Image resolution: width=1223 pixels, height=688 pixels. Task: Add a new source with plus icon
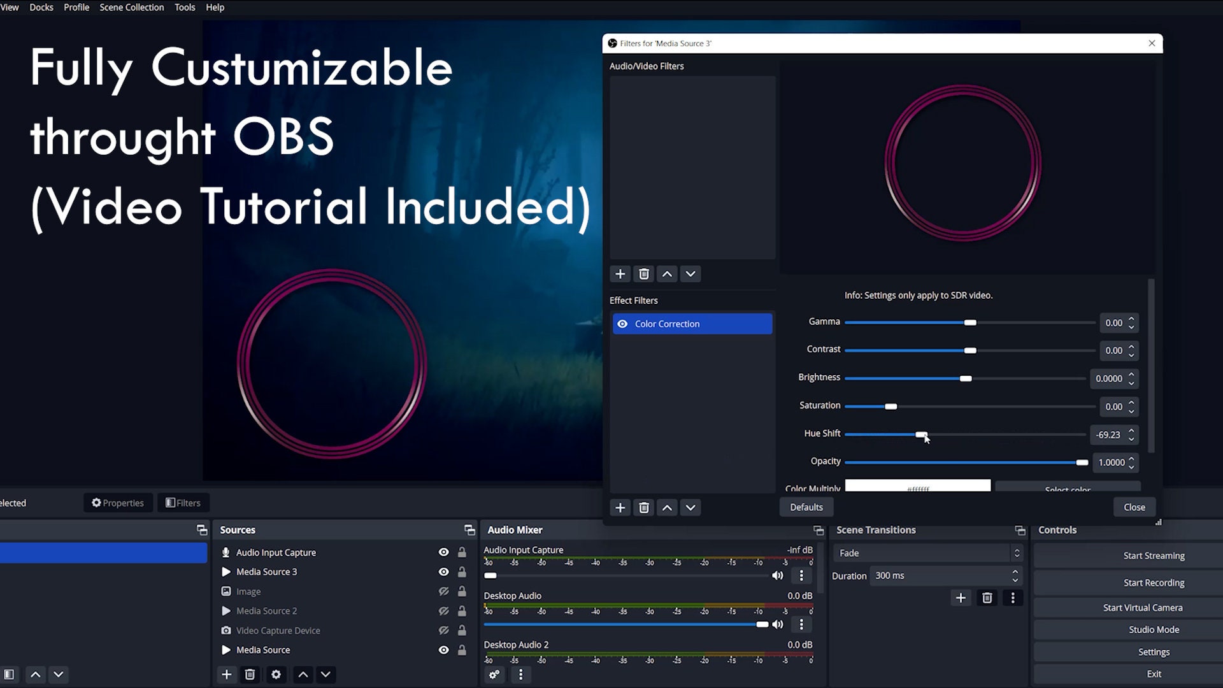pos(226,675)
